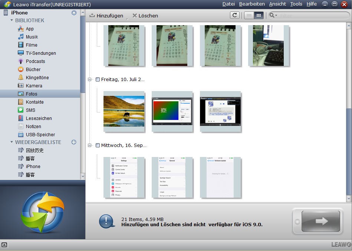Open Klingeltöne in the sidebar

[37, 78]
